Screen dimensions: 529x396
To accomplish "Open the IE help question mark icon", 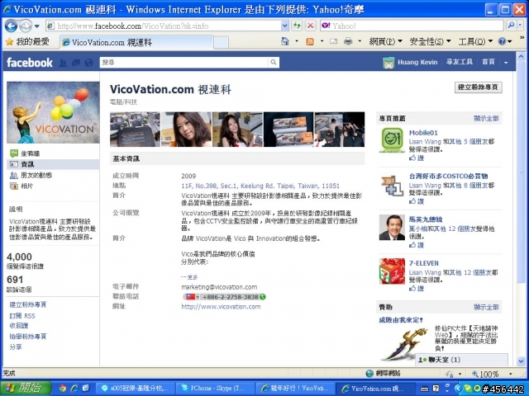I will [502, 41].
